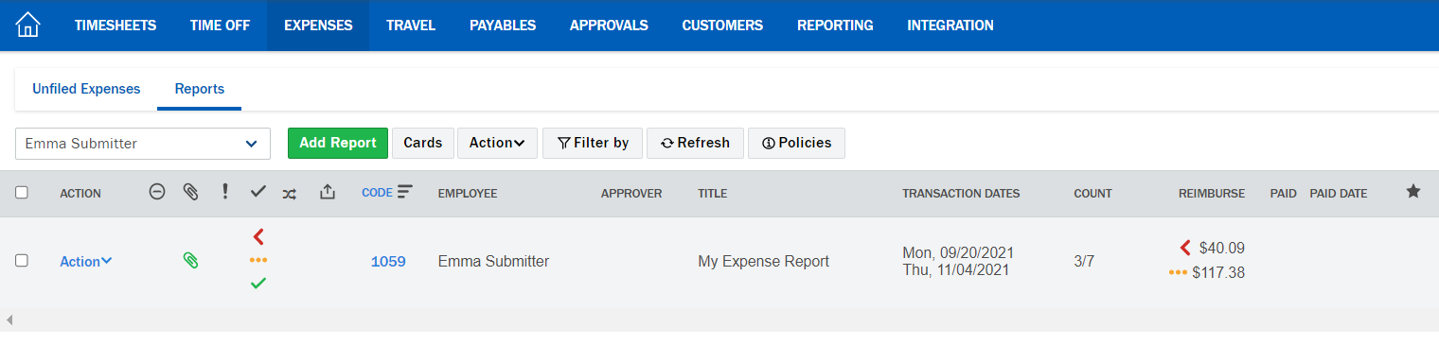Switch to the Reports tab
The height and width of the screenshot is (345, 1439).
200,89
